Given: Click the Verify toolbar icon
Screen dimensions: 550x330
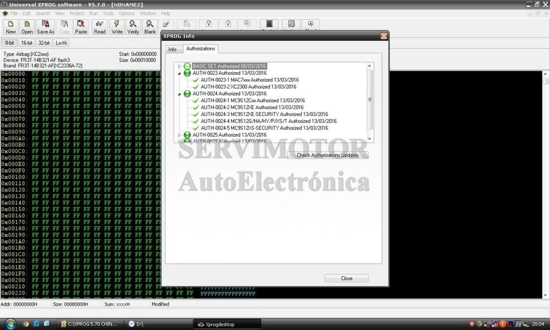Looking at the screenshot, I should click(x=133, y=27).
